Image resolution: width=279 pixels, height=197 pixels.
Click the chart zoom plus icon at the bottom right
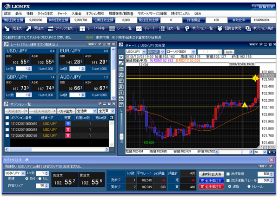click(x=270, y=152)
